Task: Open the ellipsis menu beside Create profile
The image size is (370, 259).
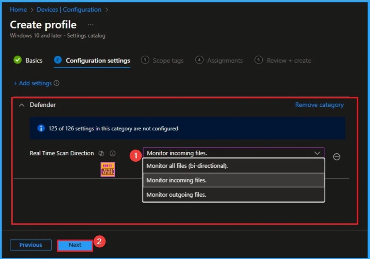Action: pyautogui.click(x=91, y=25)
